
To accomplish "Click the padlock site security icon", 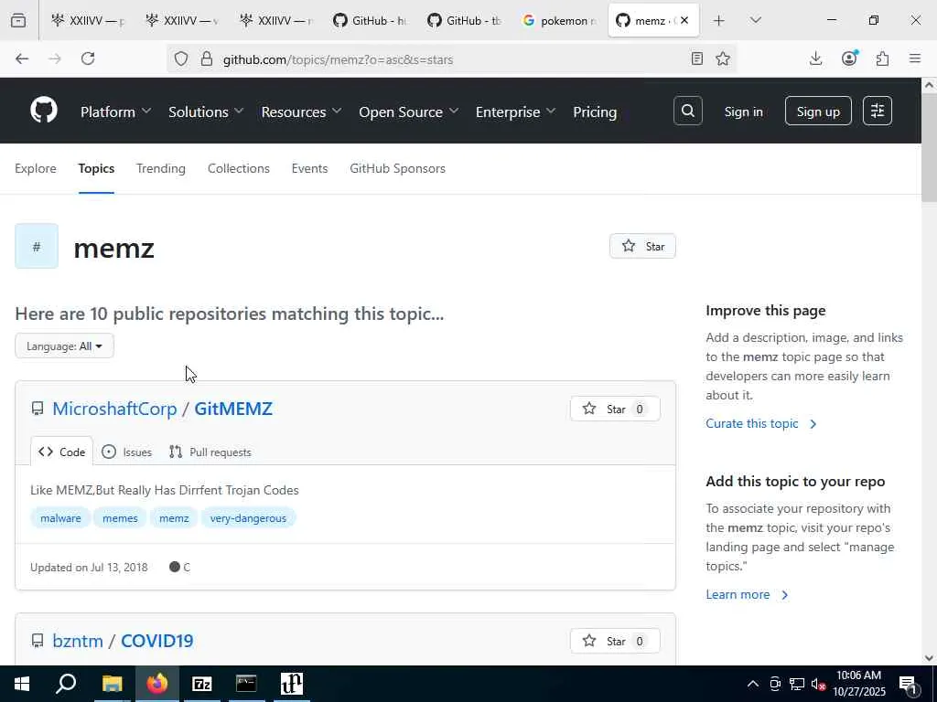I will coord(207,59).
